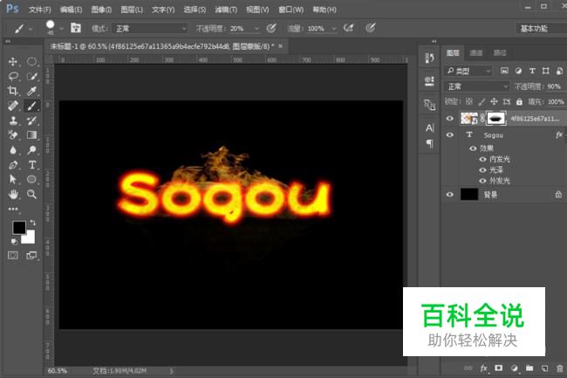Screen dimensions: 567x378
Task: Hide the 光泽 effect
Action: [482, 170]
